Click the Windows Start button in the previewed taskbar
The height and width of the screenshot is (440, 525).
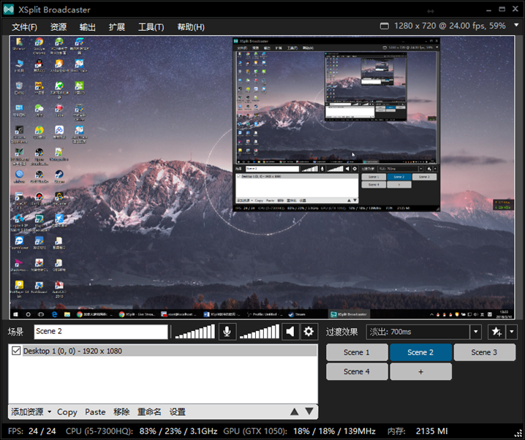coord(15,314)
